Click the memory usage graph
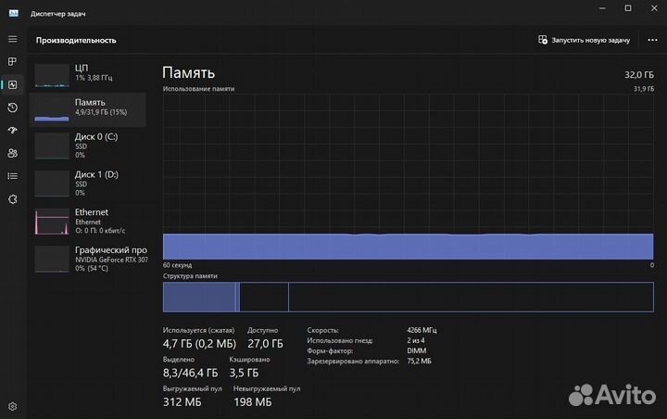Viewport: 667px width, 419px height. coord(408,176)
